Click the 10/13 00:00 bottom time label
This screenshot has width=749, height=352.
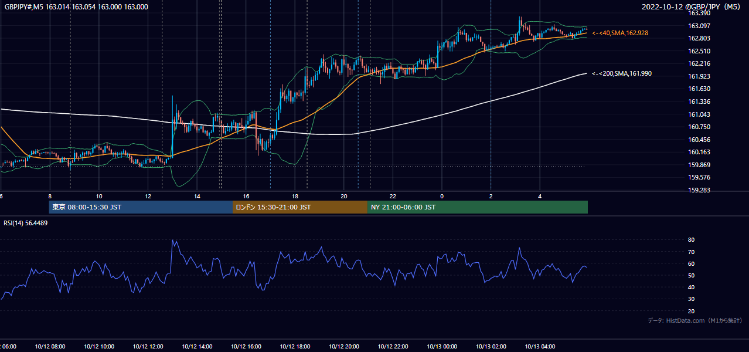(442, 346)
